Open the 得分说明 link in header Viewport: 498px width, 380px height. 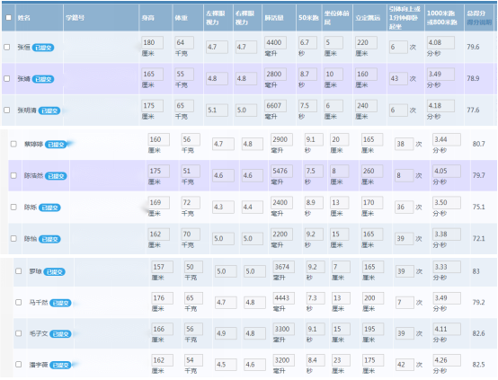479,22
